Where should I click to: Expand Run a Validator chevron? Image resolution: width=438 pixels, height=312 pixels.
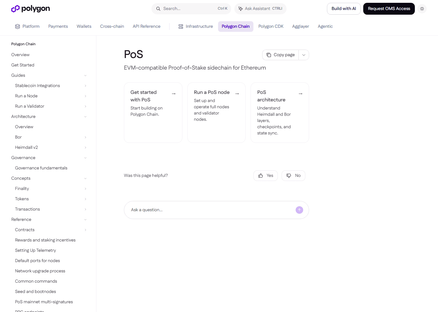[85, 106]
